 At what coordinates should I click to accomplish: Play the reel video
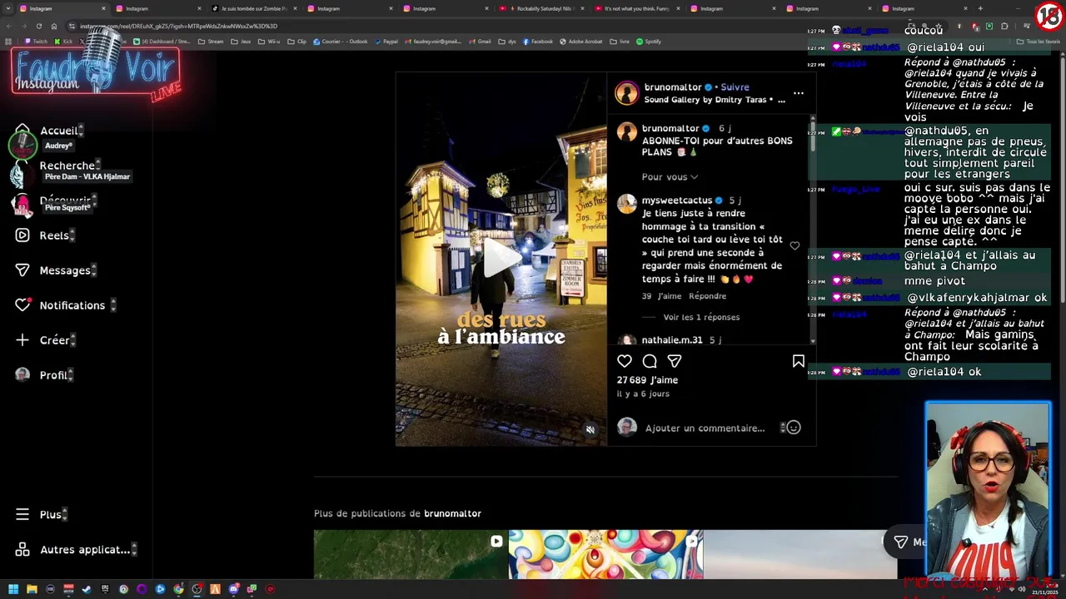point(501,259)
